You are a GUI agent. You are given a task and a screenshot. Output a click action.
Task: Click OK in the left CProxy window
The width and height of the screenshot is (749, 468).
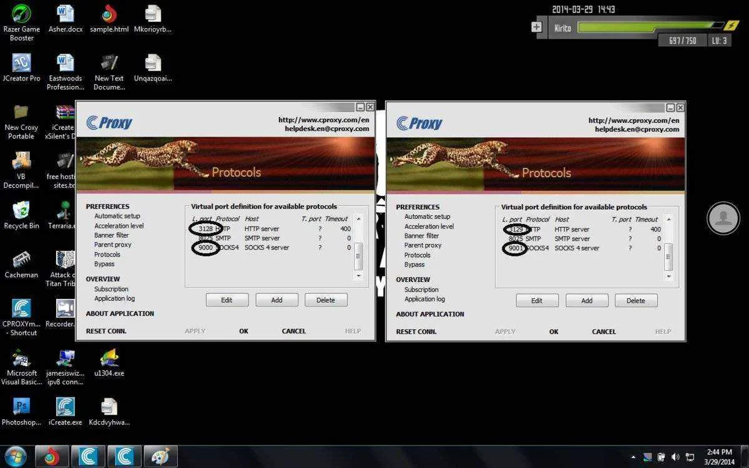244,331
